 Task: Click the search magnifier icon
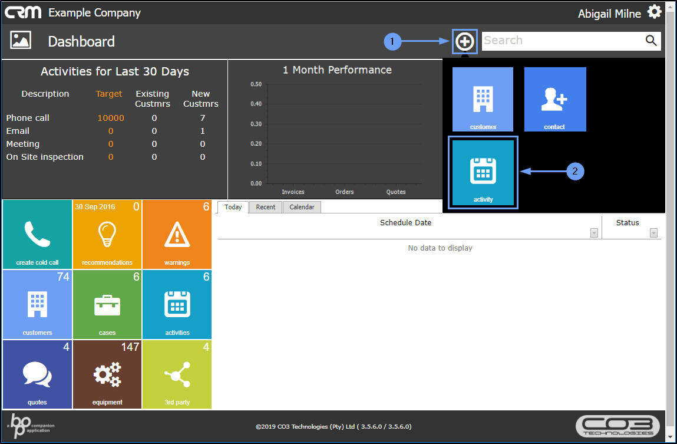click(650, 41)
